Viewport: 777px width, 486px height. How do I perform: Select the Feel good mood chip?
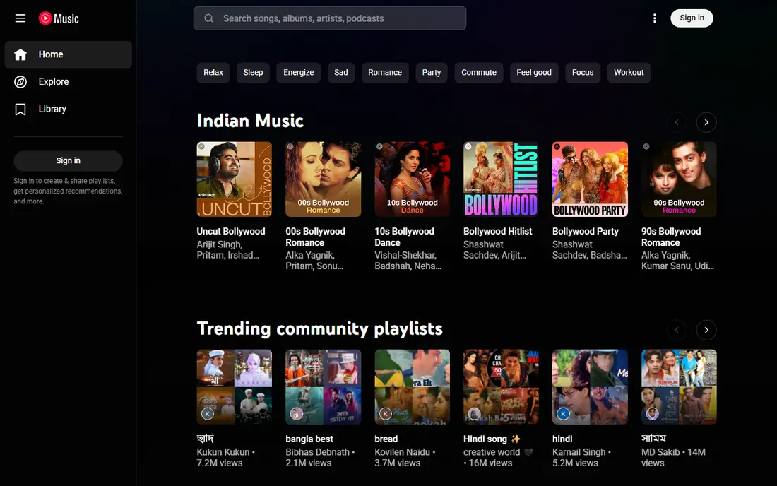coord(534,72)
